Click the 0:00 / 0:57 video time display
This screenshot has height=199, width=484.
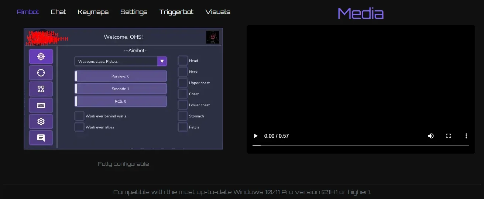click(277, 136)
